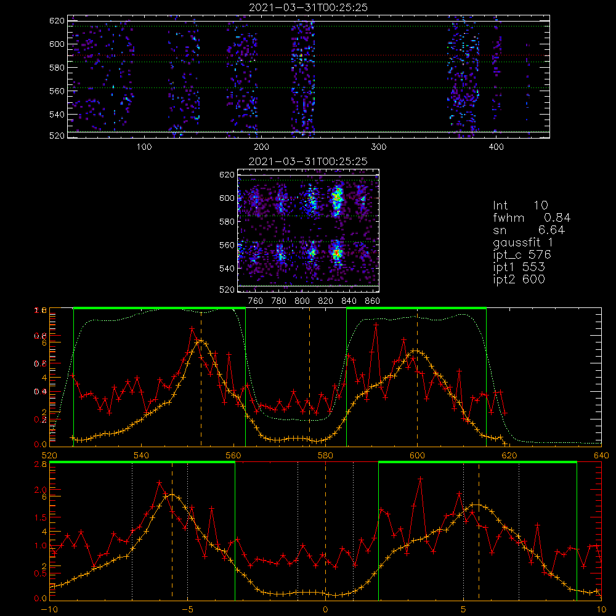
Task: Click the 'ipt_c 576' text
Action: click(x=522, y=255)
